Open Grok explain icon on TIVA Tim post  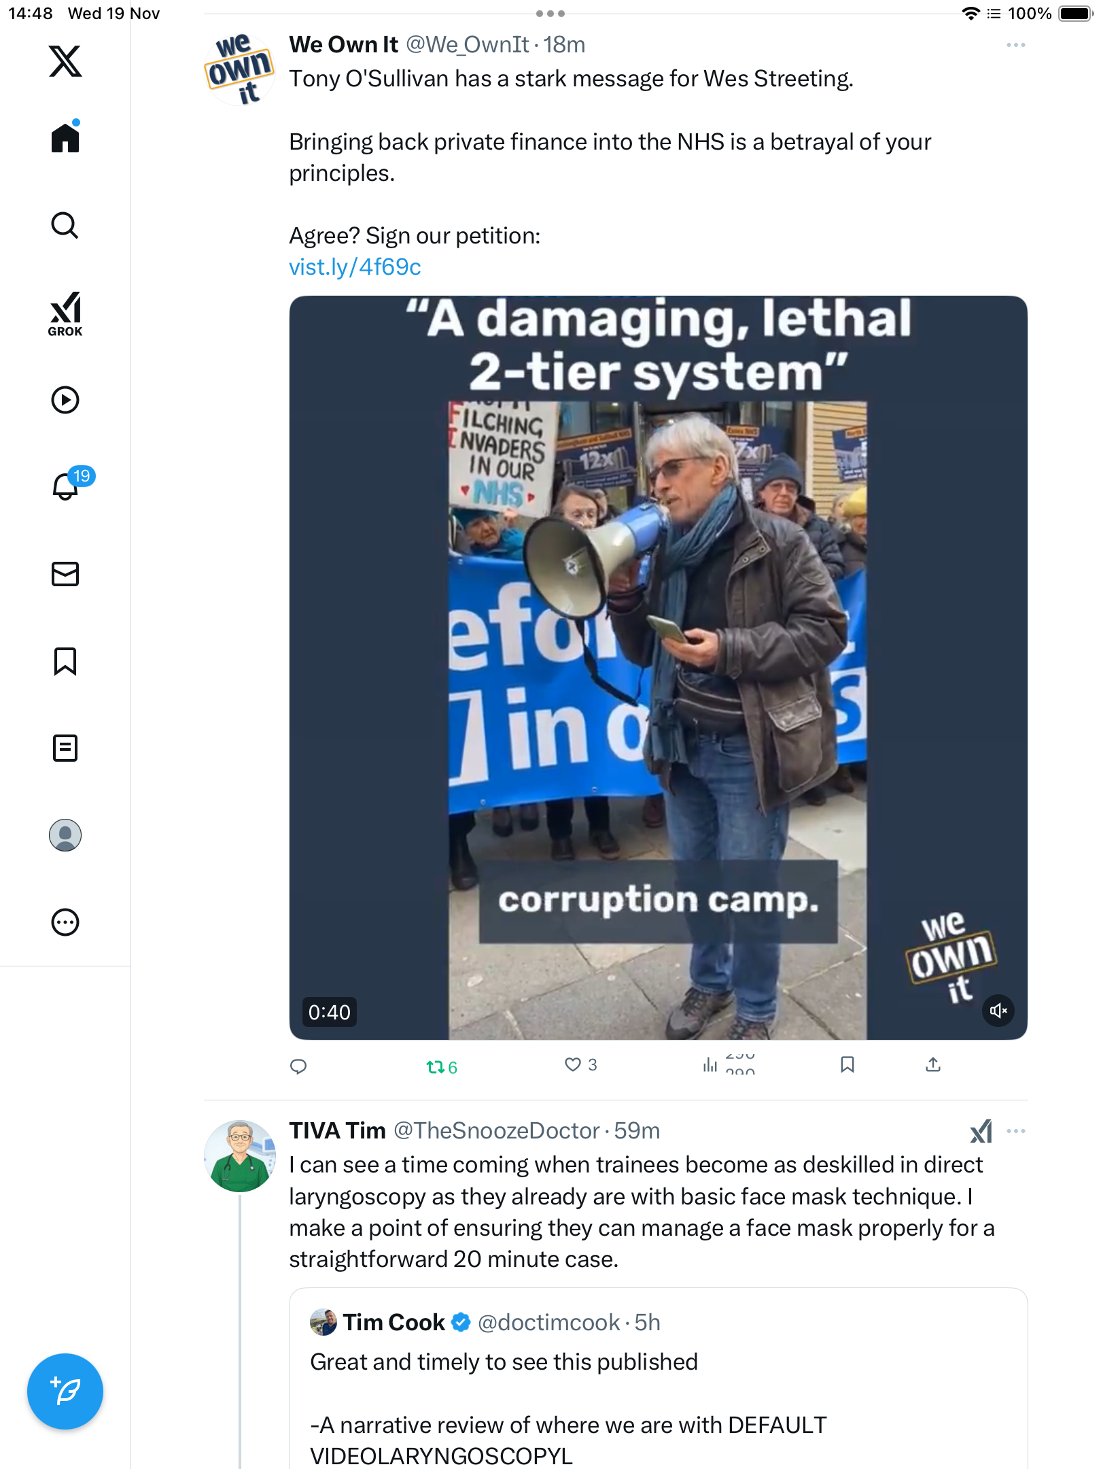(x=981, y=1132)
